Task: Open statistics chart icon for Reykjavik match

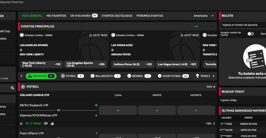Action: click(52, 124)
